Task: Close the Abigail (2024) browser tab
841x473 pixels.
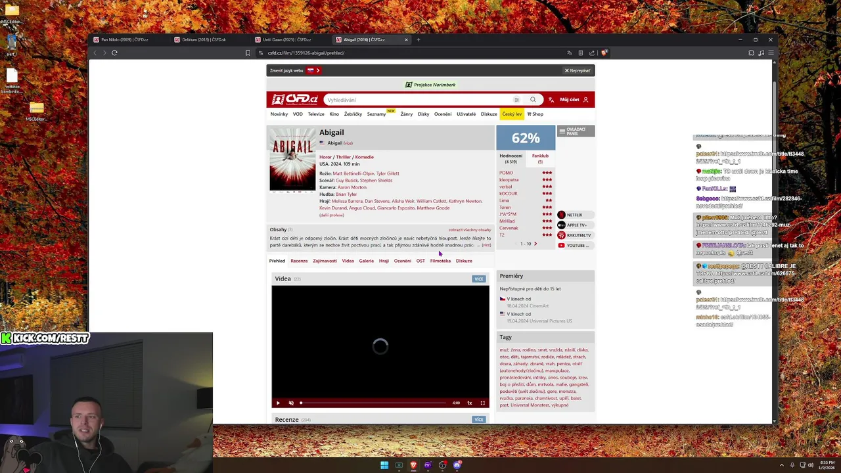Action: (406, 39)
